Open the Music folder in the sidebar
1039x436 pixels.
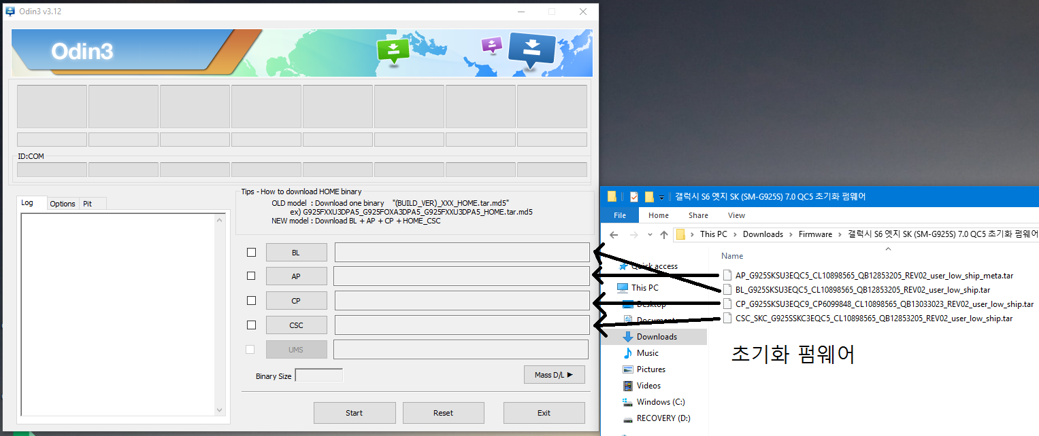(647, 353)
